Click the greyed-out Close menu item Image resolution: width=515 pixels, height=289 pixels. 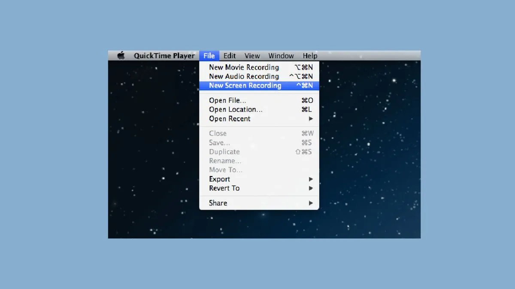tap(218, 134)
